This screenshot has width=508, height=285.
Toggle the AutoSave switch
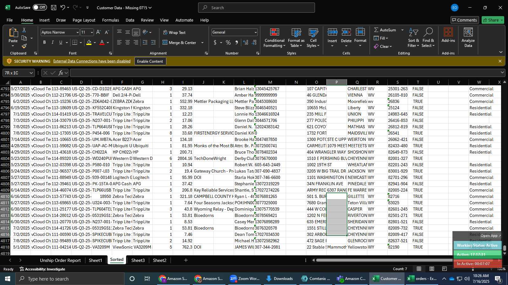[x=40, y=7]
